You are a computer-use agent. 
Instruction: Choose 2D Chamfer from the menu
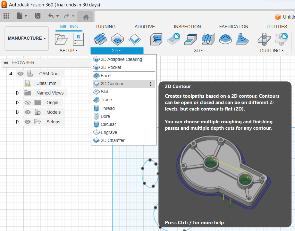(123, 140)
